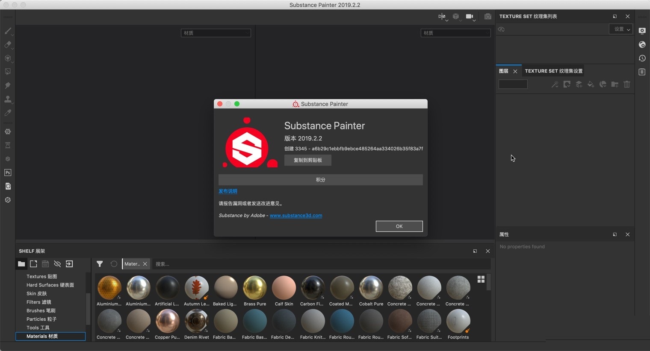The width and height of the screenshot is (650, 351).
Task: Open www.substance3d.com link
Action: 296,216
